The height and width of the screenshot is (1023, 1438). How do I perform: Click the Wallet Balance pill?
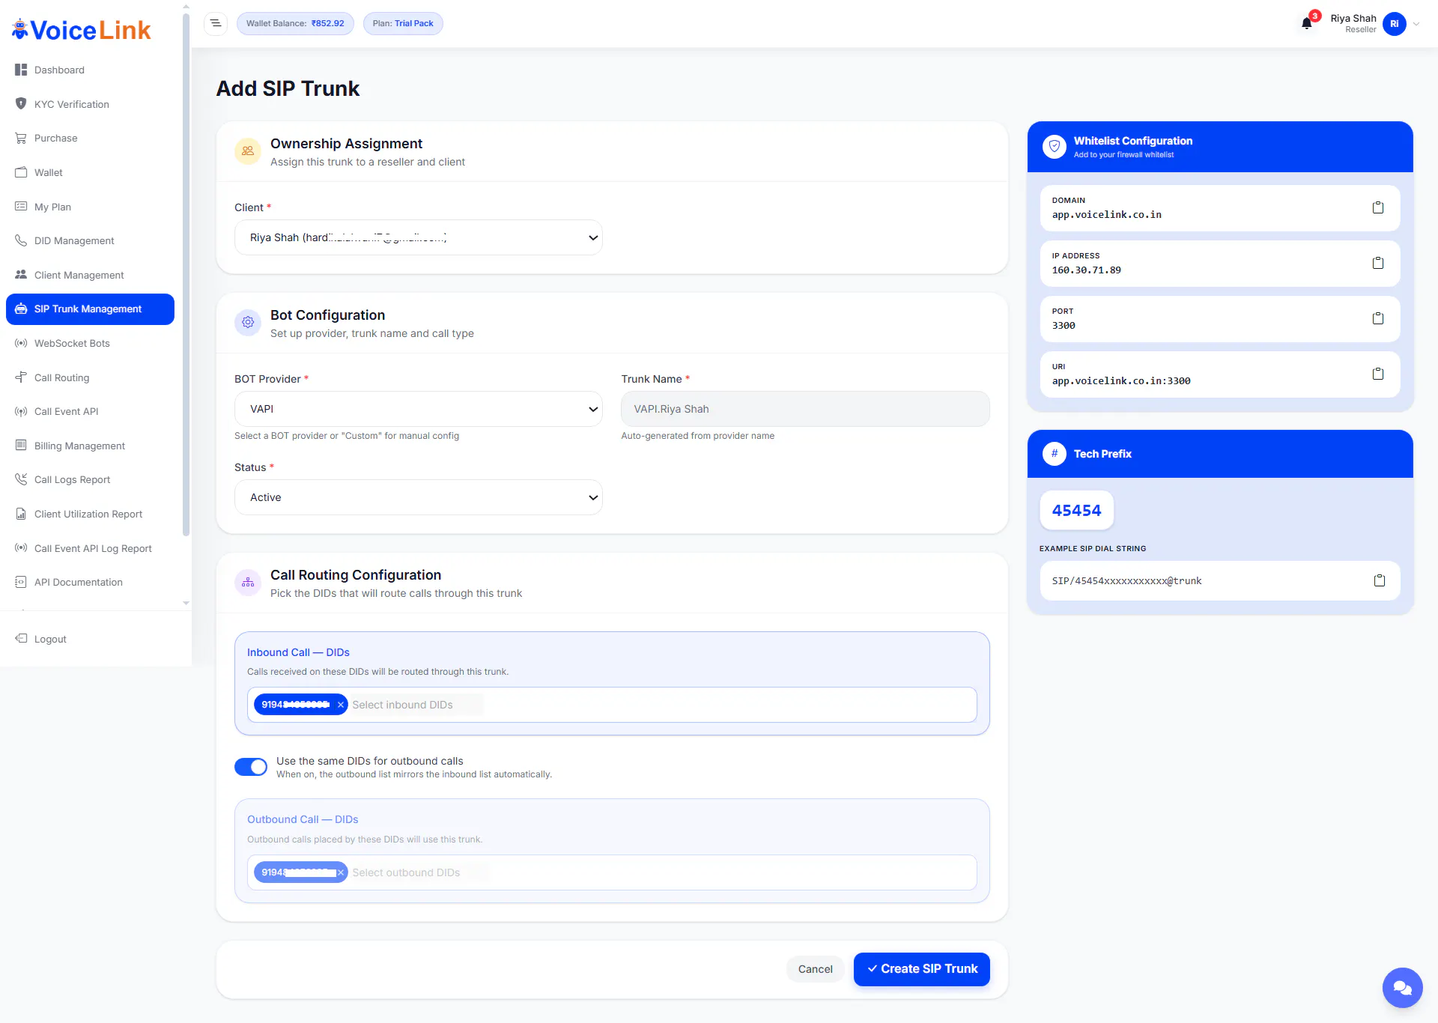[x=295, y=23]
